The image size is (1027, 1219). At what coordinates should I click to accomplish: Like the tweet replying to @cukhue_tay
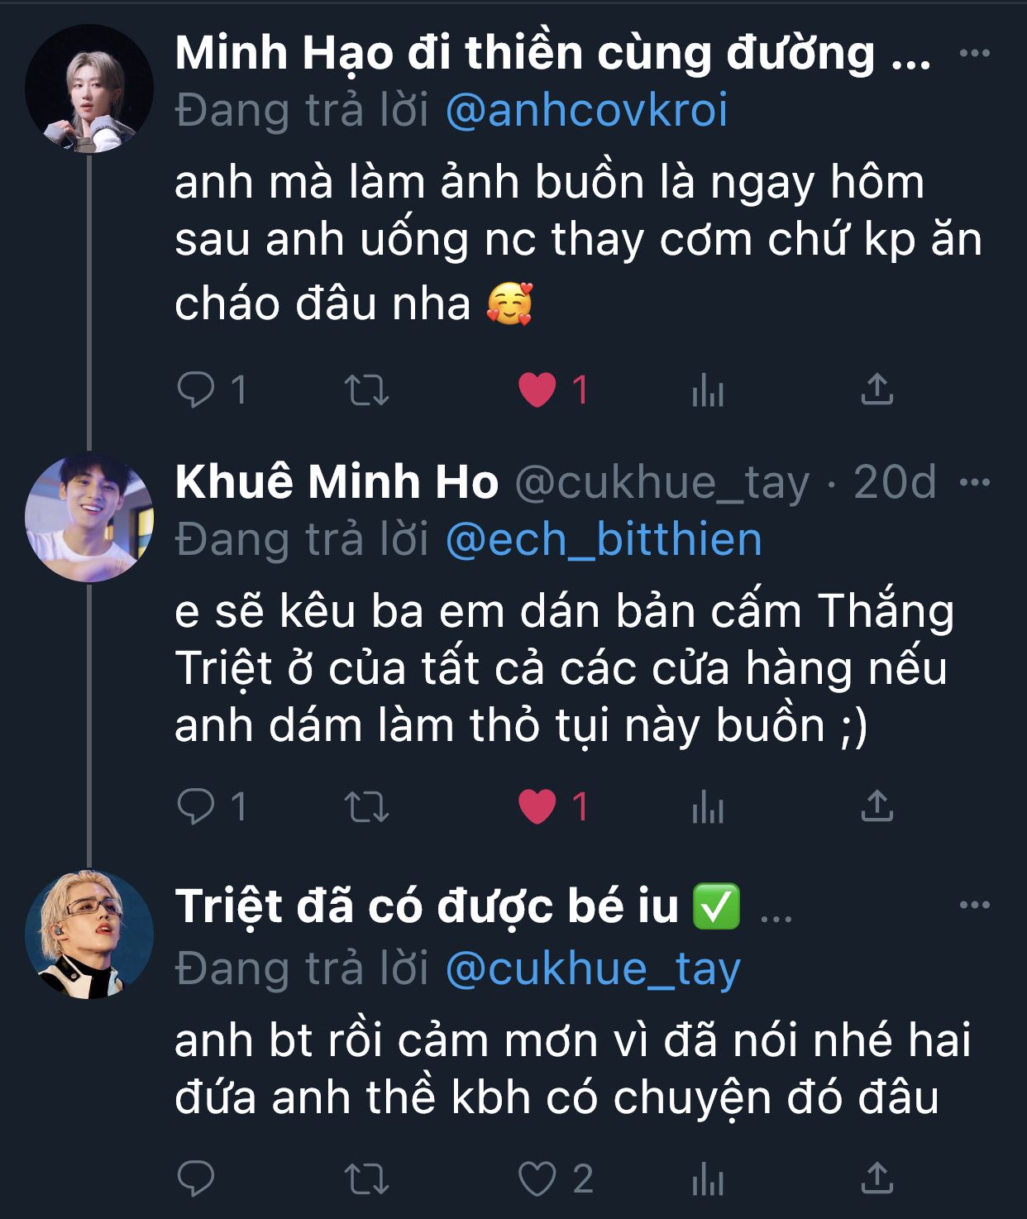point(537,1179)
